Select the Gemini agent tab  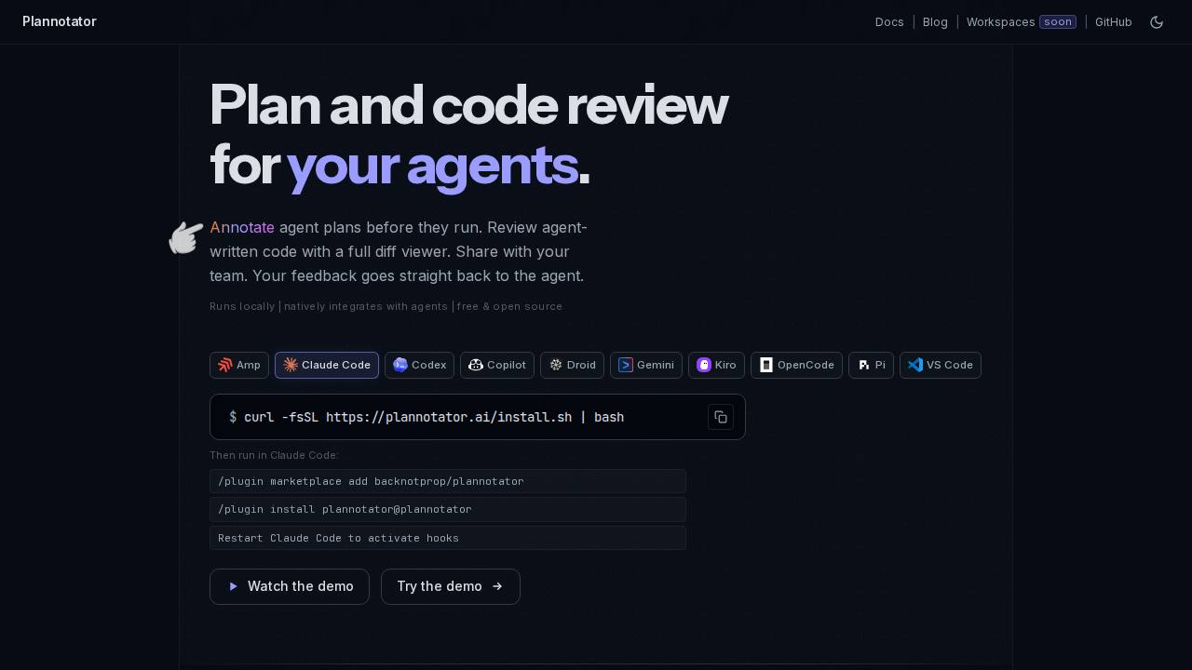646,365
